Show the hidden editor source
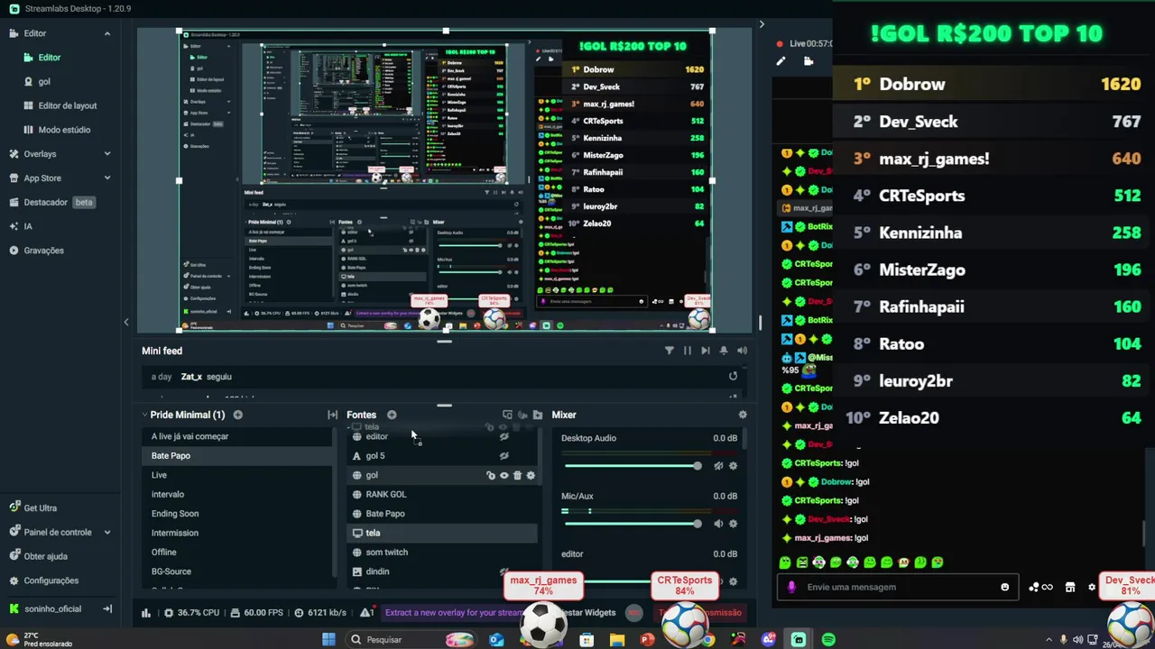This screenshot has height=649, width=1155. (x=504, y=436)
